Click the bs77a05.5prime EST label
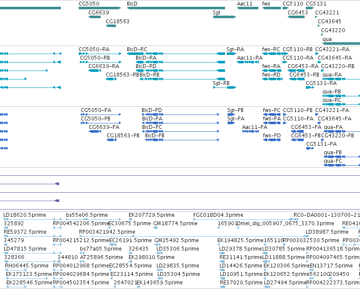The height and width of the screenshot is (289, 360). coord(101,249)
